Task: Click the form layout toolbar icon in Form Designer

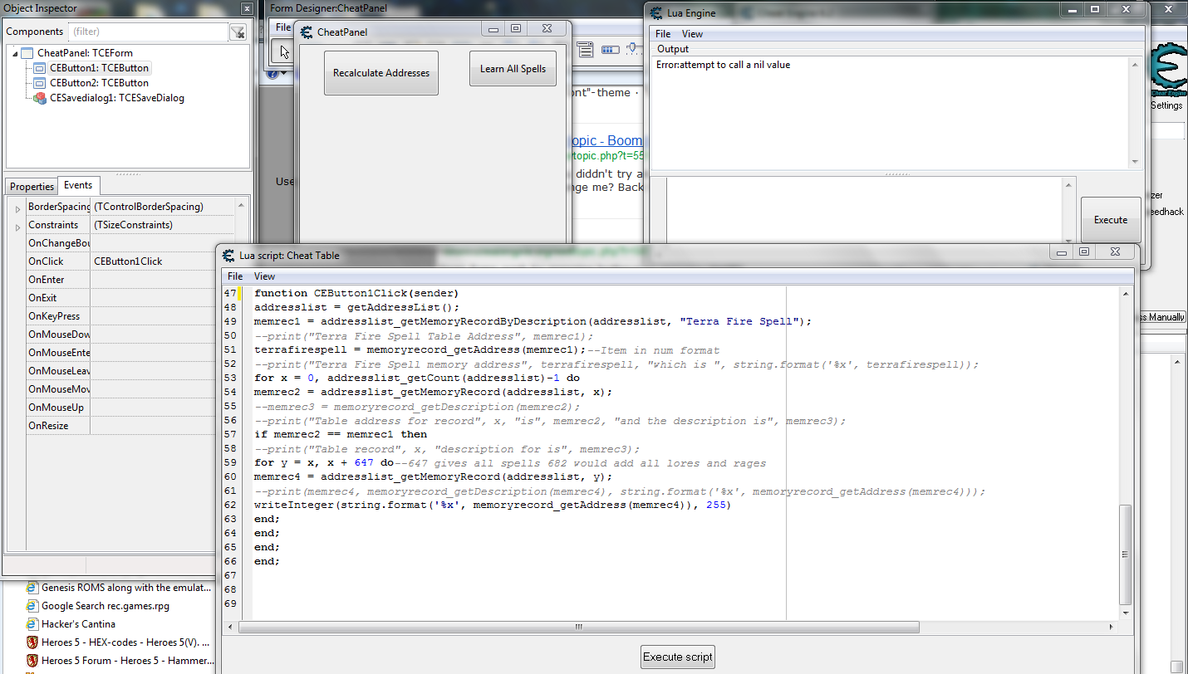Action: (x=586, y=48)
